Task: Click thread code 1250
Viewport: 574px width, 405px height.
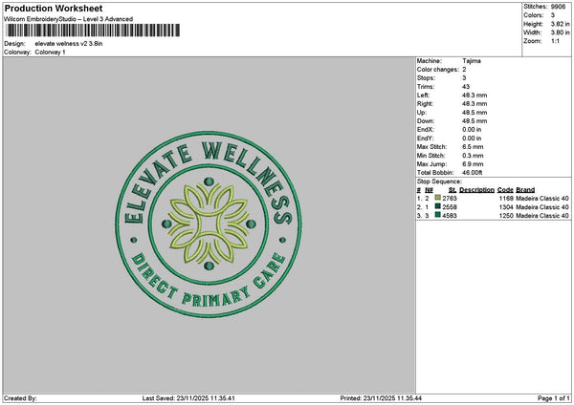Action: coord(506,216)
